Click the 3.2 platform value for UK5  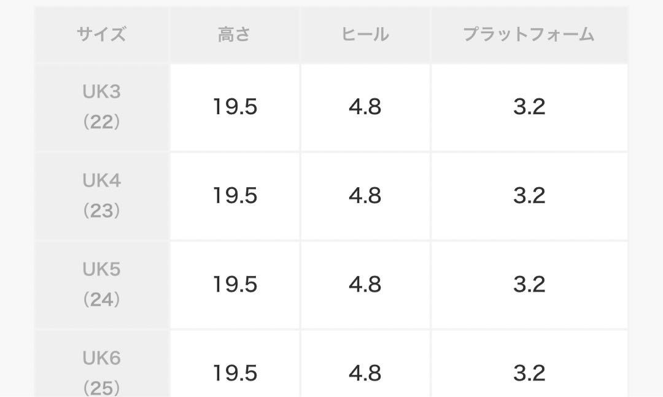click(x=529, y=285)
